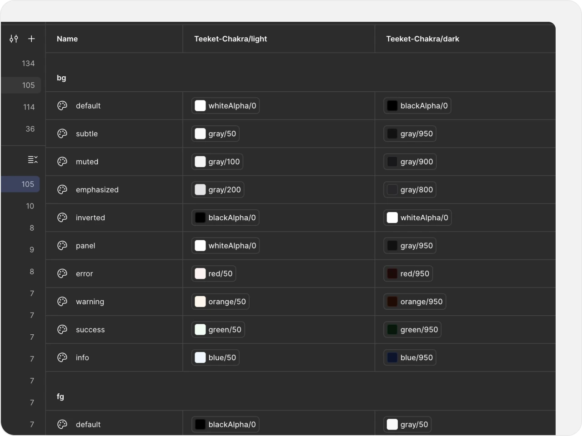Viewport: 582px width, 436px height.
Task: Open the gray/50 chip in fg default row
Action: point(407,424)
